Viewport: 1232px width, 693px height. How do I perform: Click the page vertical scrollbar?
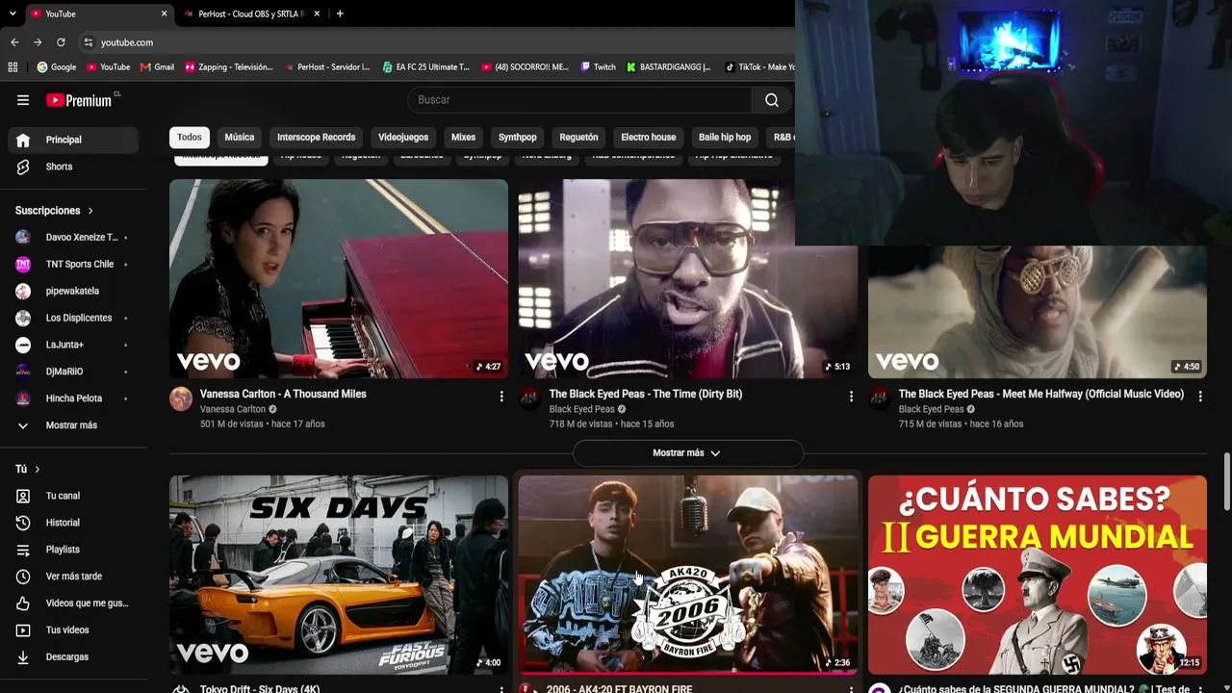point(1226,482)
